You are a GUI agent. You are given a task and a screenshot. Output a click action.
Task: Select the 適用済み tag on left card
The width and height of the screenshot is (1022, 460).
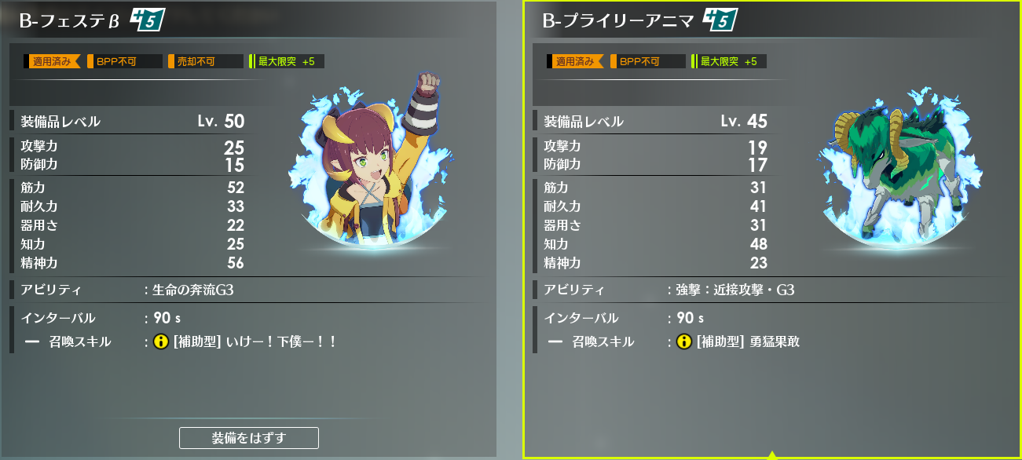coord(52,61)
